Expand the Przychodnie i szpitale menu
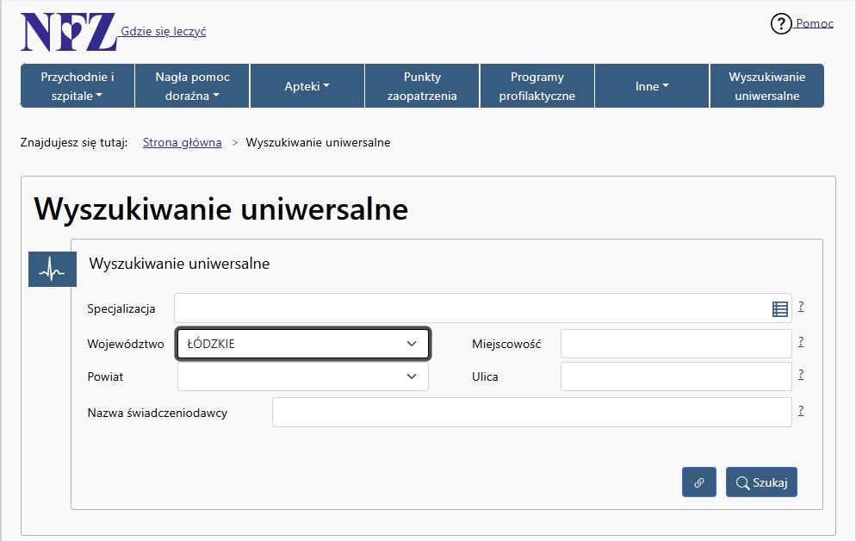This screenshot has height=541, width=856. (x=77, y=86)
